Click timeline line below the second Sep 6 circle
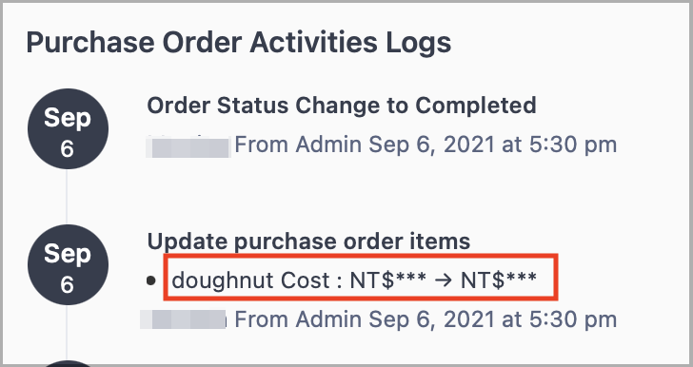 [68, 333]
